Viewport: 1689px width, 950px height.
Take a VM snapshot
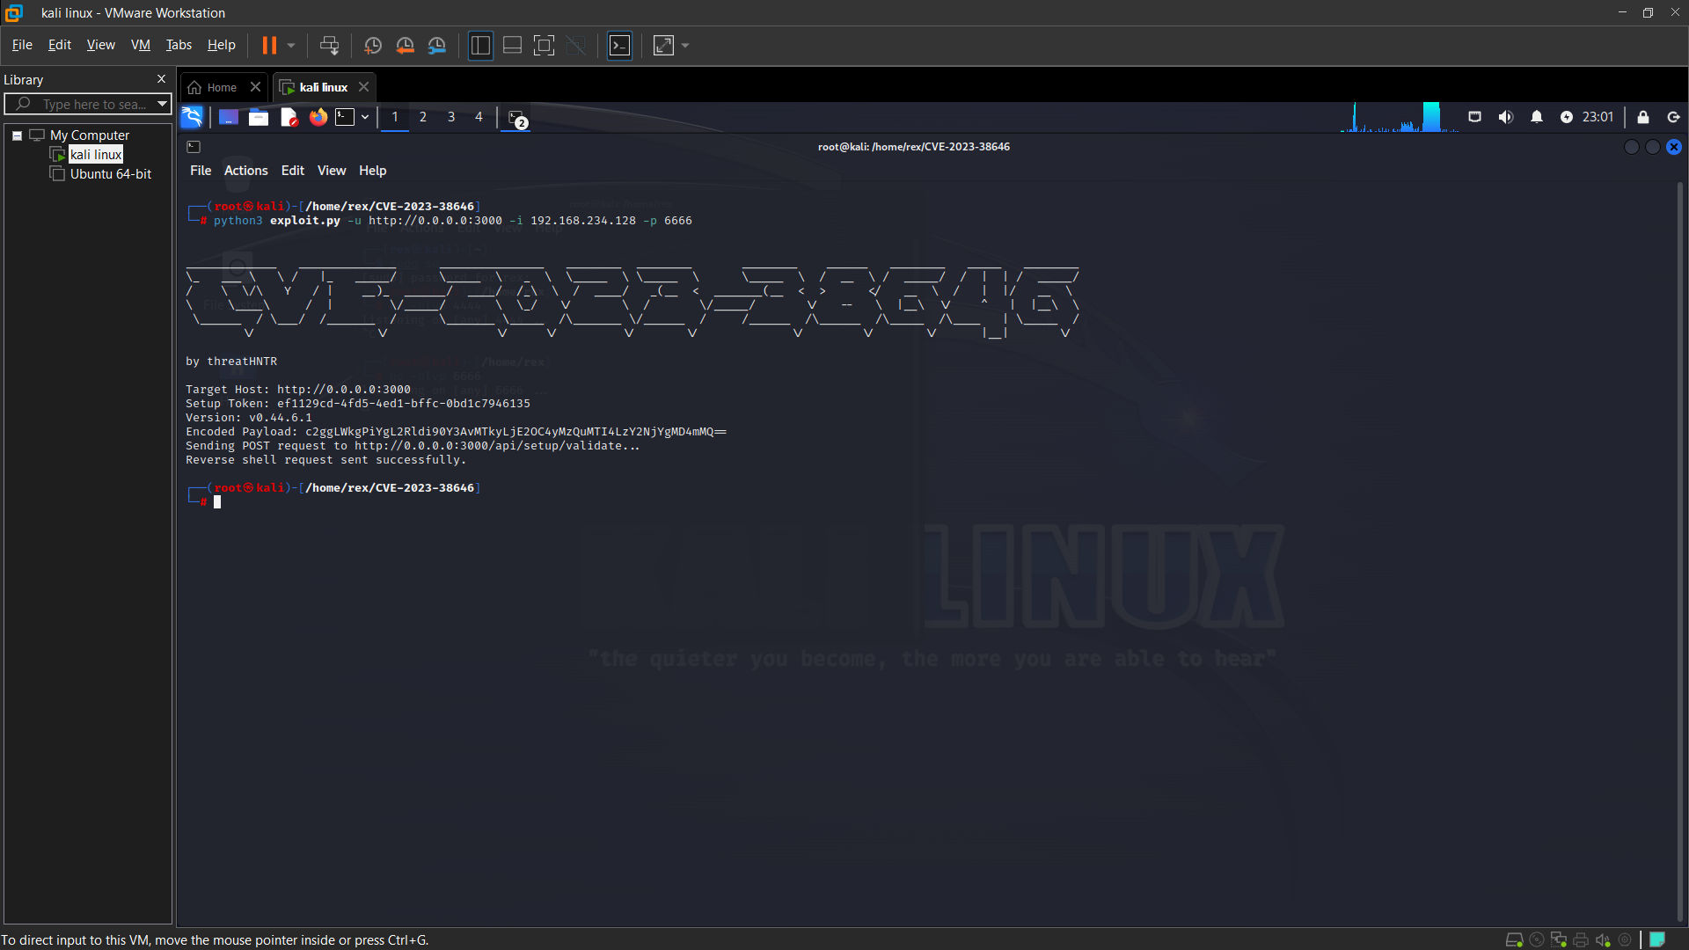[372, 45]
